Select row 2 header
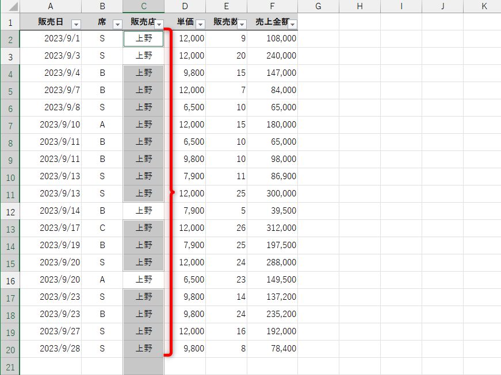Screen dimensions: 501x375 10,39
